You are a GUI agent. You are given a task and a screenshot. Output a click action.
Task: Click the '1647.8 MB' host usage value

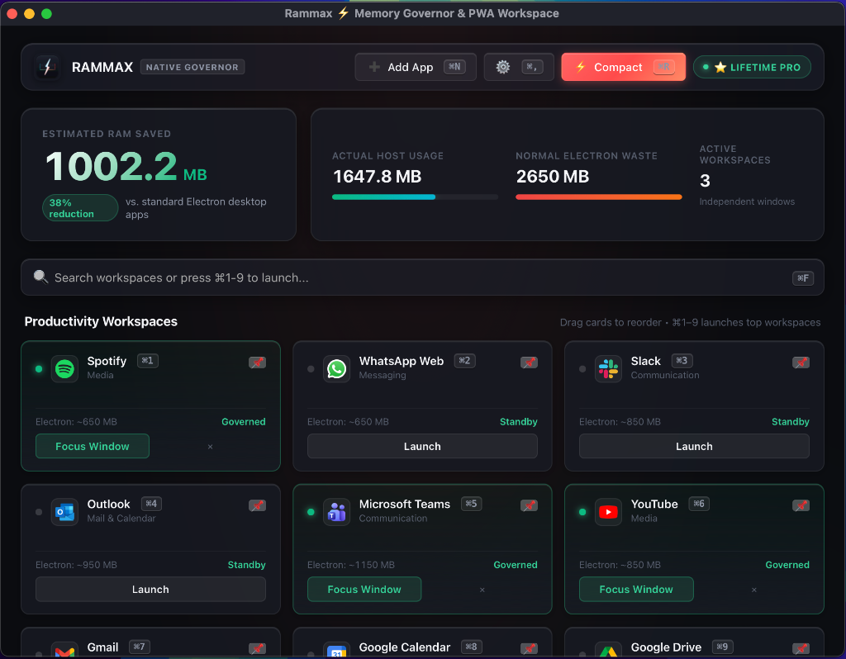[377, 177]
